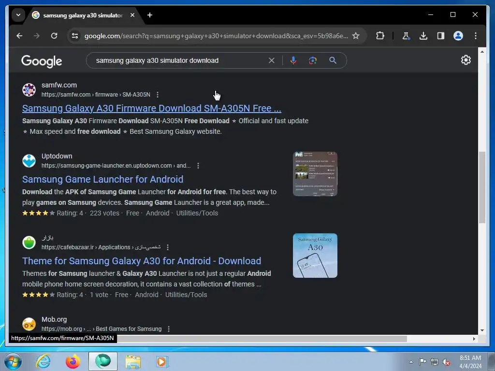
Task: Open more options for Uptodown result
Action: click(198, 166)
